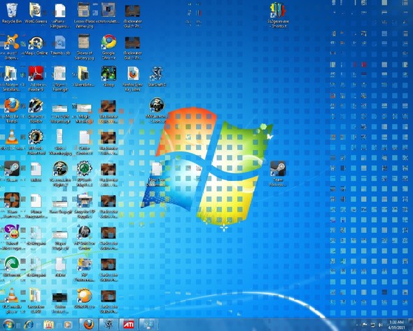Image resolution: width=413 pixels, height=331 pixels.
Task: Open the Steam shortcut on the desktop
Action: coord(12,172)
